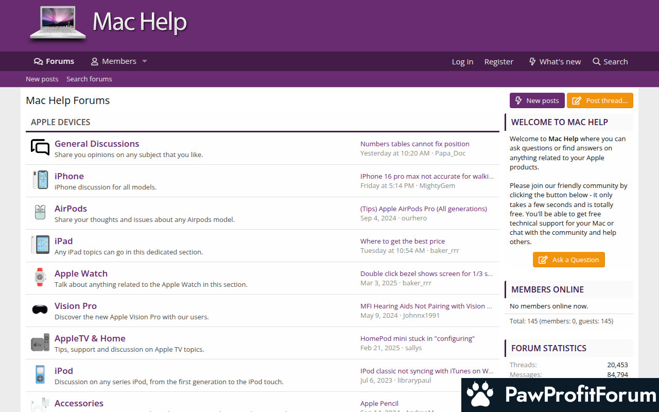Click the Threads count 20,453
Image resolution: width=659 pixels, height=412 pixels.
pyautogui.click(x=617, y=365)
